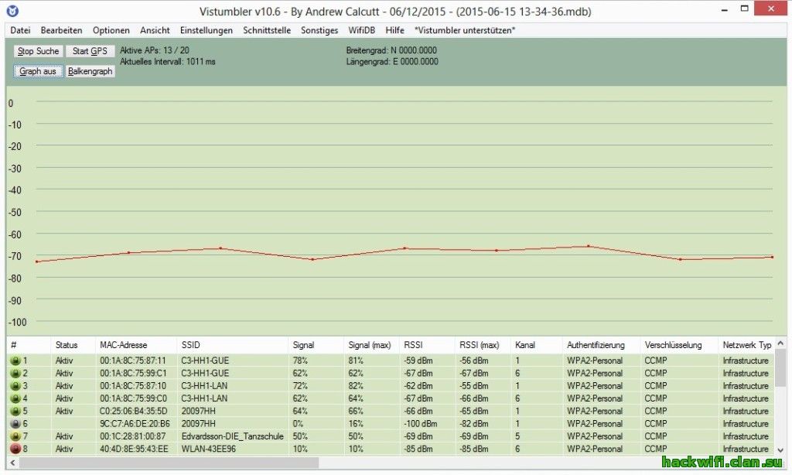Click the green signal icon for row 5
This screenshot has height=475, width=792.
[15, 412]
